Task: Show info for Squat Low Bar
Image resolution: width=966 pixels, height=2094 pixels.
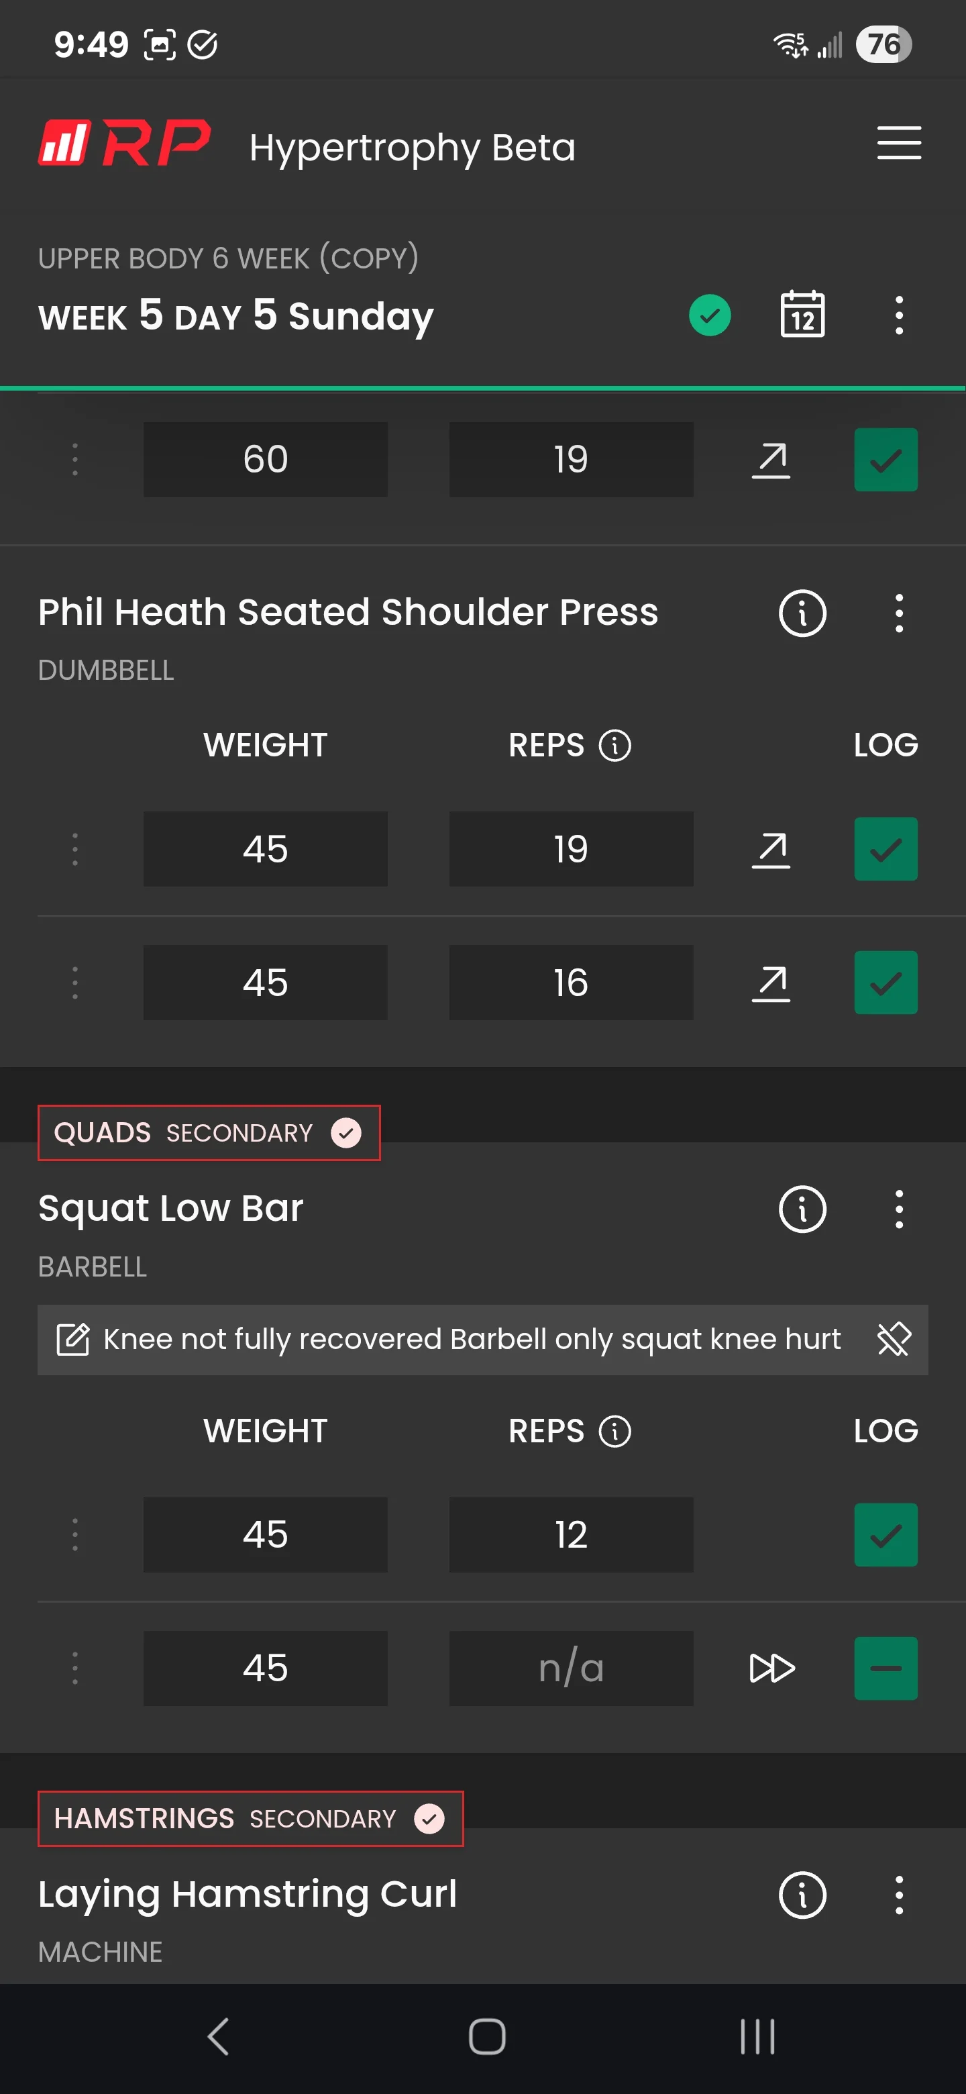Action: click(x=802, y=1209)
